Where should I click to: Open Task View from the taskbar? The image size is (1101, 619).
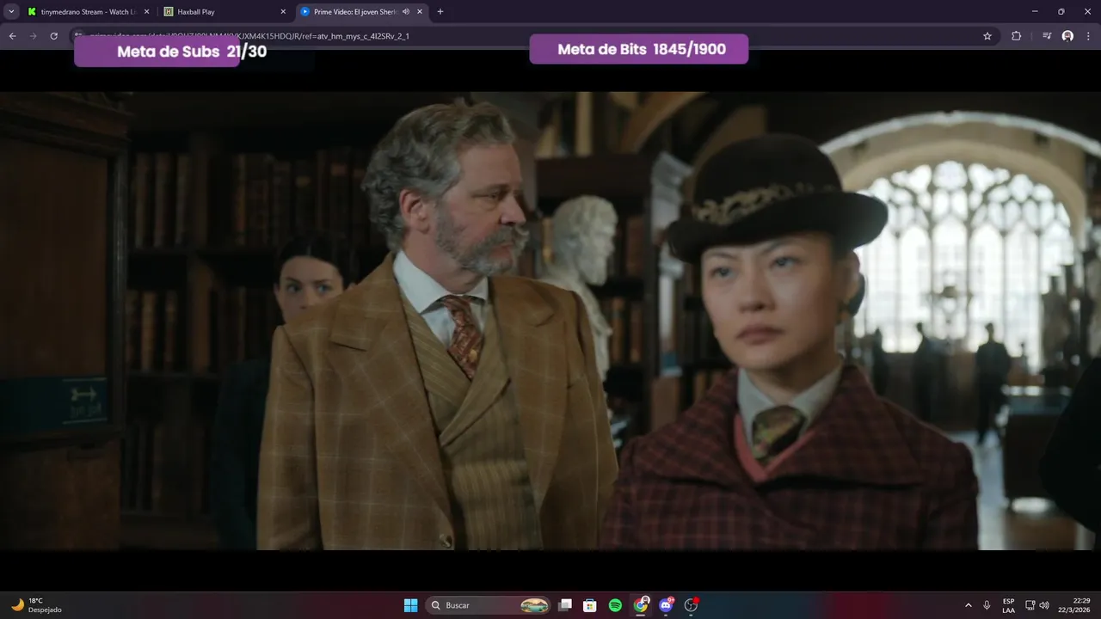(565, 605)
